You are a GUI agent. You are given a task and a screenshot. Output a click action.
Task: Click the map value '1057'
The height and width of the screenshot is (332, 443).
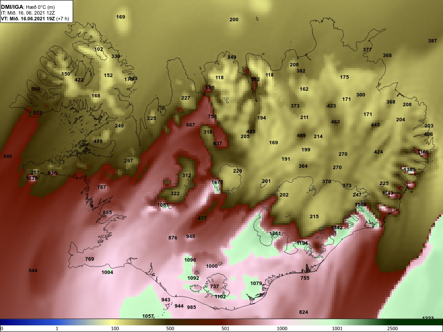[x=148, y=316]
